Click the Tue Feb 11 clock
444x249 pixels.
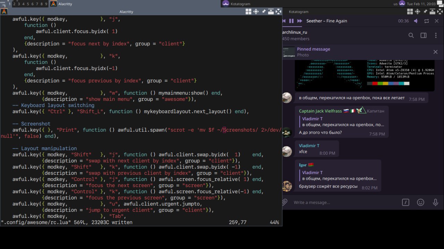click(x=421, y=4)
